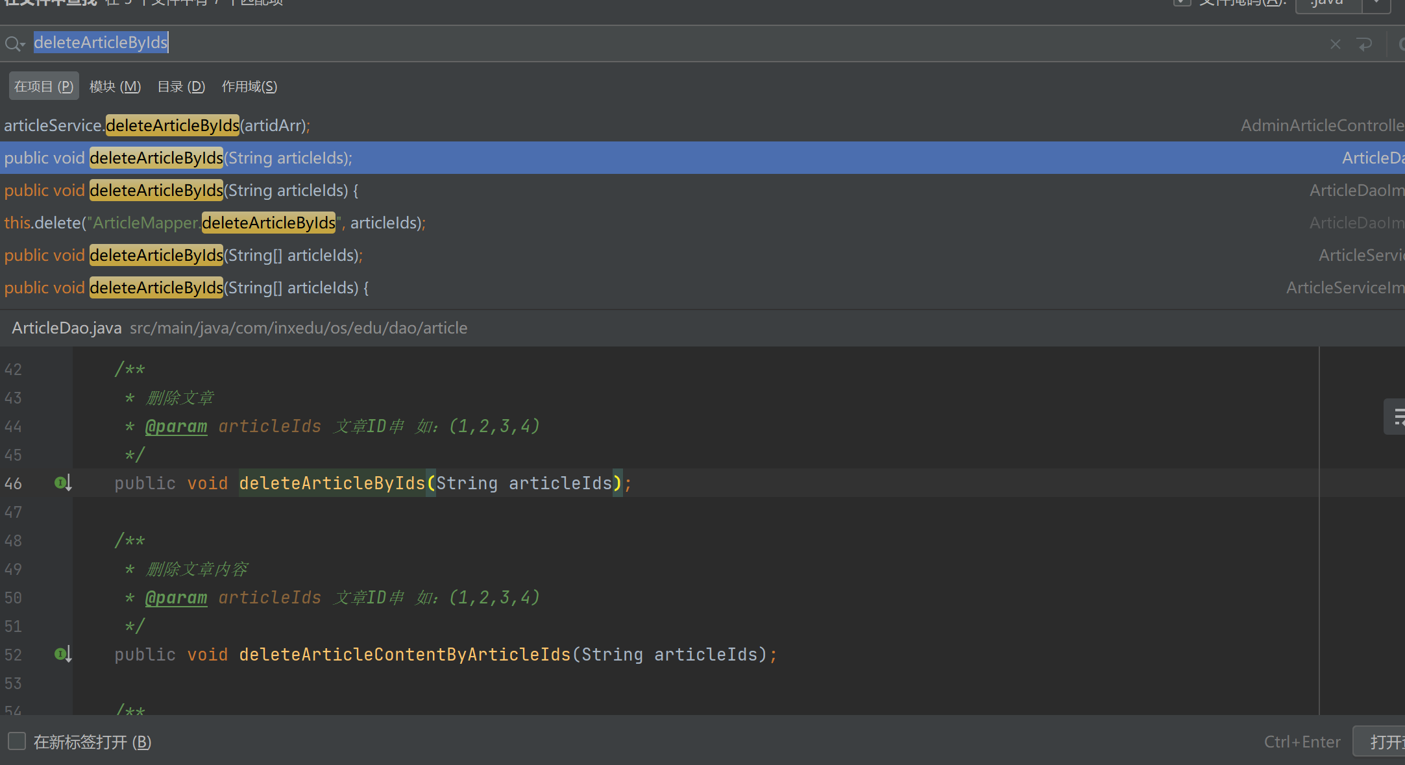Click the comment opener on line 48

coord(130,540)
